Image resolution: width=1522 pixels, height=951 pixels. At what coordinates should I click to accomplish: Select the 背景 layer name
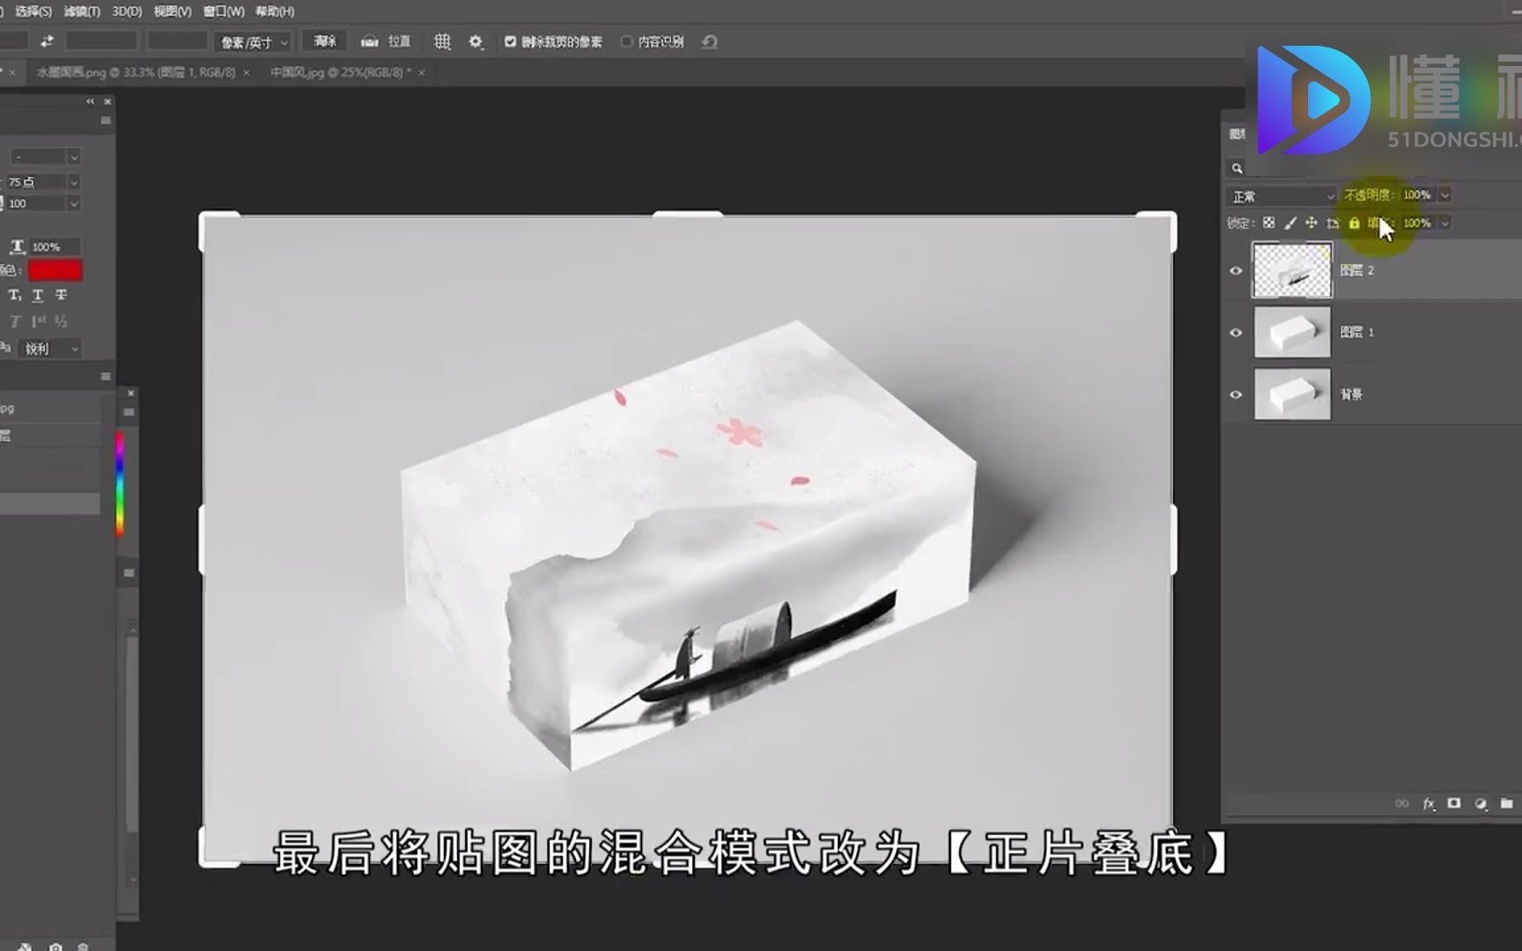click(x=1351, y=394)
